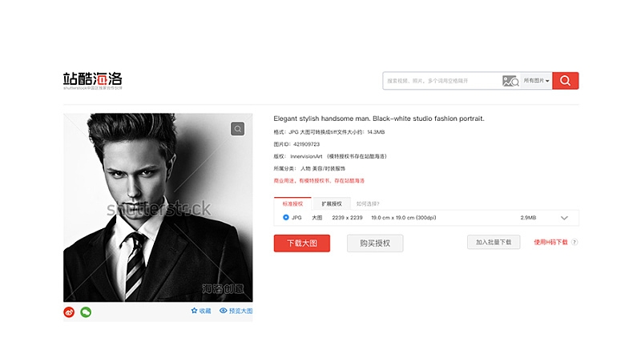Image resolution: width=641 pixels, height=350 pixels.
Task: Click the 使用H码下载 link
Action: pos(550,242)
